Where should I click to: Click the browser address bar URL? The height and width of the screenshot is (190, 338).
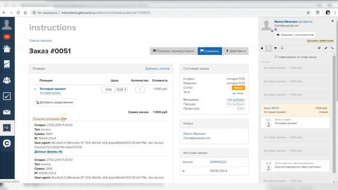coord(106,13)
